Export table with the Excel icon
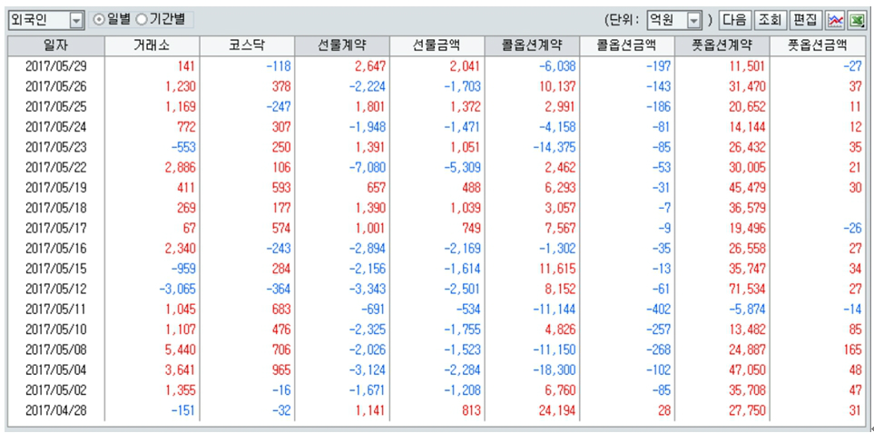 point(856,20)
